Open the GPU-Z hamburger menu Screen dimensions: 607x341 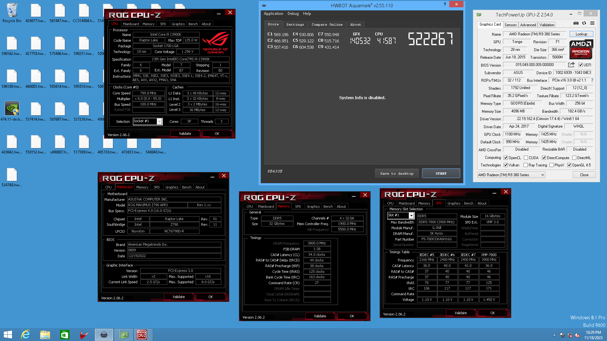pyautogui.click(x=592, y=23)
